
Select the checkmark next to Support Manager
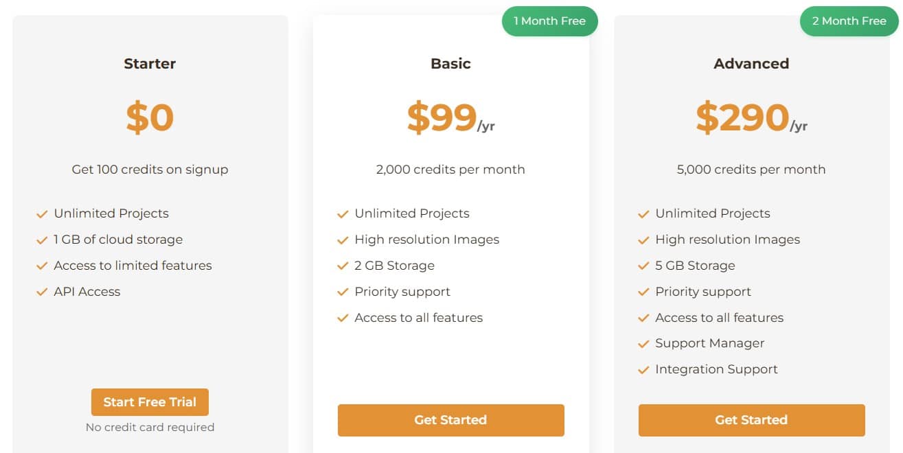tap(643, 343)
